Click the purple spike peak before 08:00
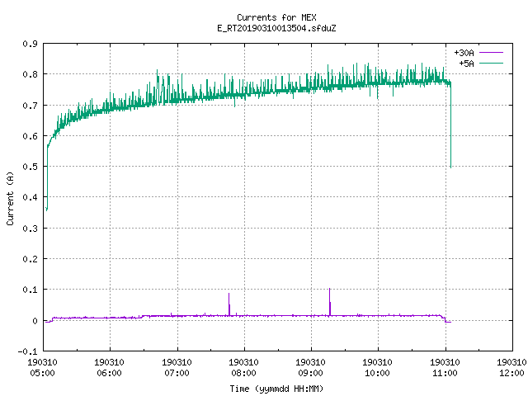The height and width of the screenshot is (396, 528). (x=229, y=294)
